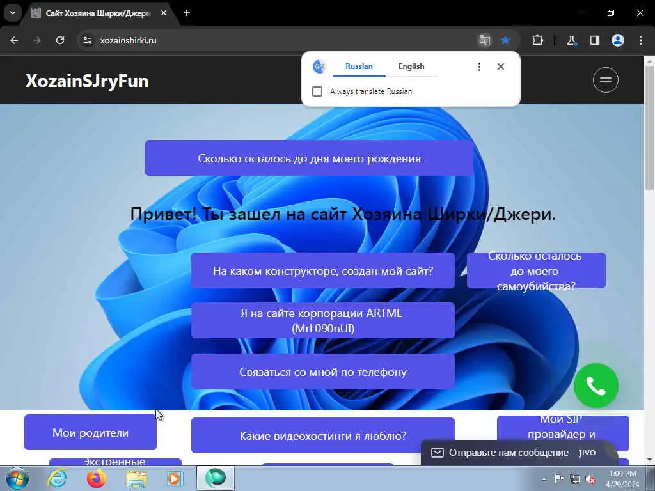The image size is (655, 491).
Task: Open site information icon in address bar
Action: (87, 40)
